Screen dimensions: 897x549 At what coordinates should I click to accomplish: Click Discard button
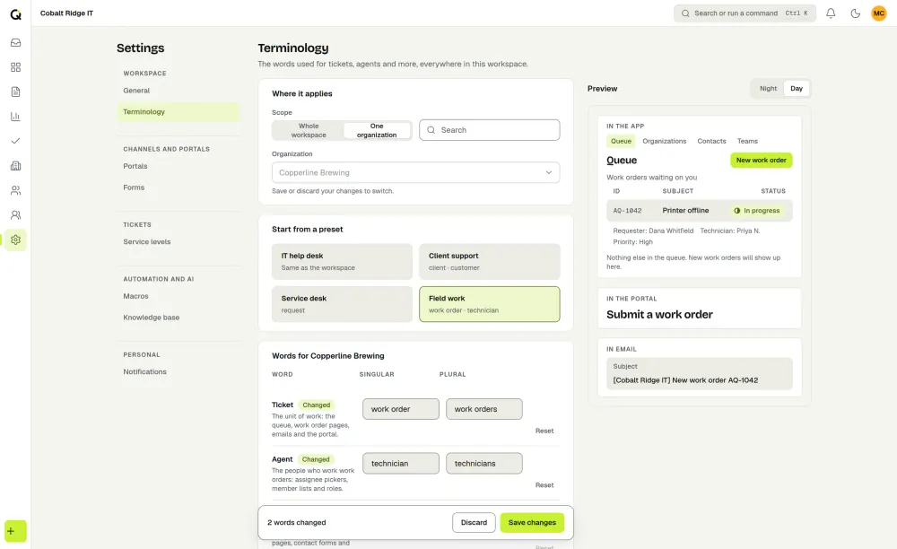[474, 522]
